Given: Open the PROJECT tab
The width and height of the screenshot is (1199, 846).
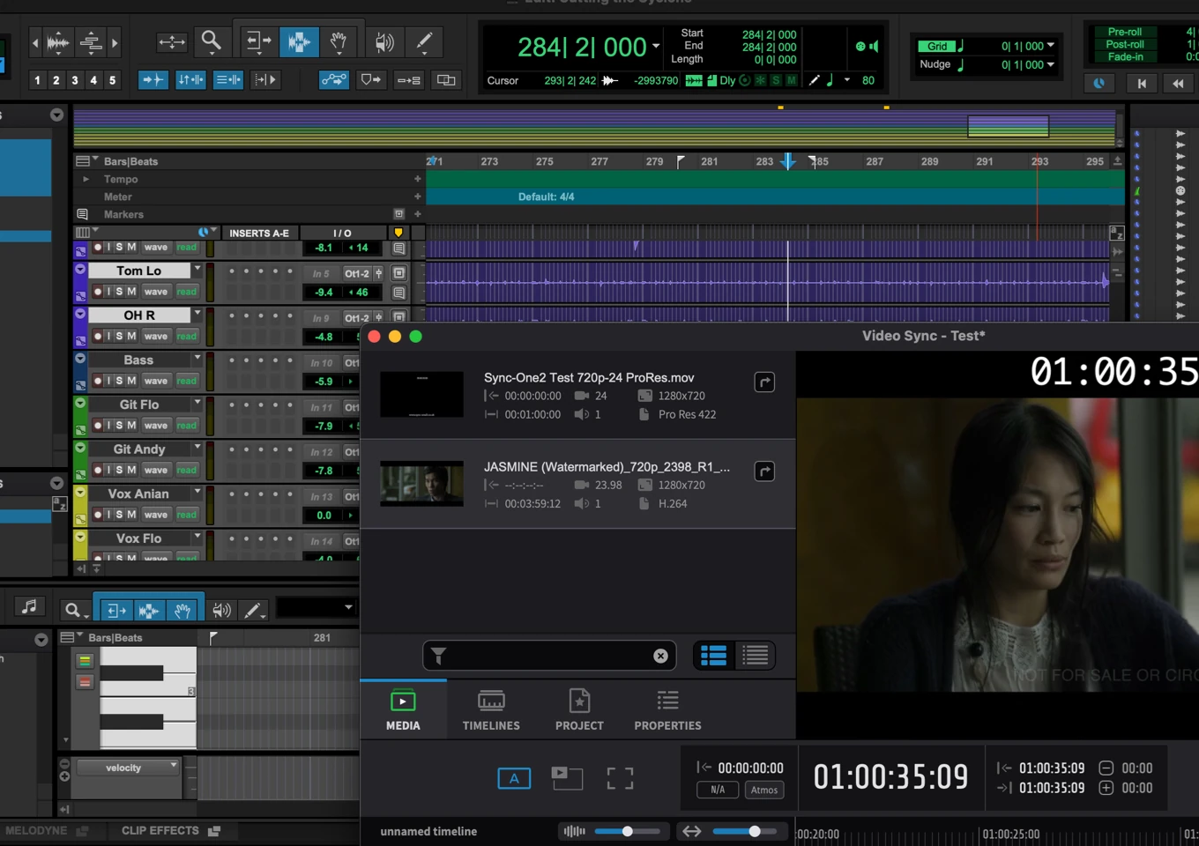Looking at the screenshot, I should pos(579,709).
